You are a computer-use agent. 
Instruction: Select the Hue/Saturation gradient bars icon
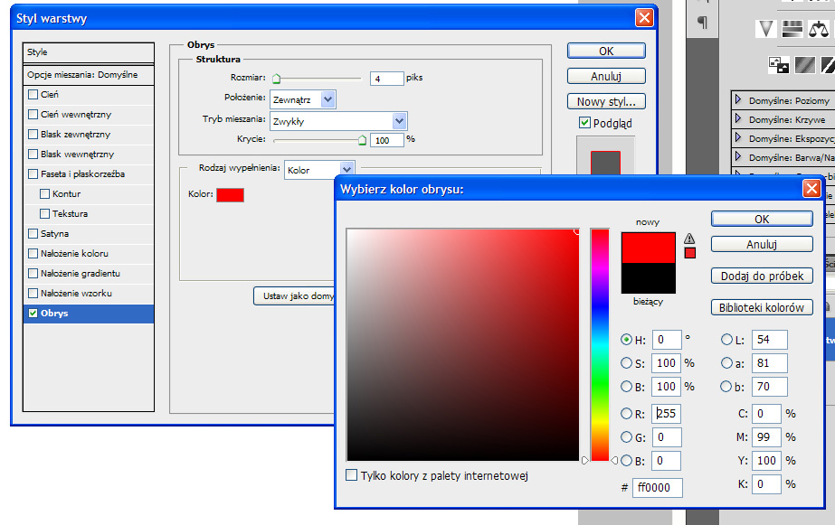coord(793,29)
